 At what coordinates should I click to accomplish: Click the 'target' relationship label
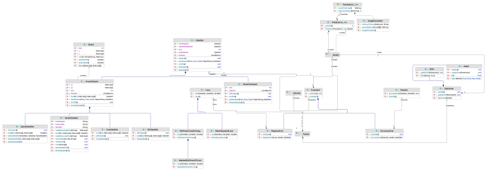coord(379,52)
